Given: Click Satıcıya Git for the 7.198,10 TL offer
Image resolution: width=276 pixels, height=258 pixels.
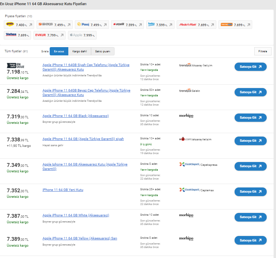Looking at the screenshot, I should [x=250, y=67].
